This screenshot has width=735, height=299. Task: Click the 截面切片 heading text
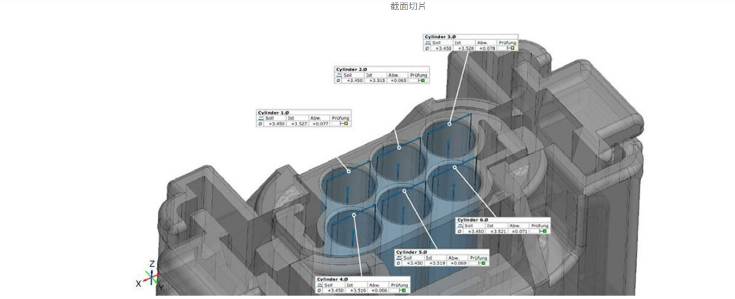(408, 6)
